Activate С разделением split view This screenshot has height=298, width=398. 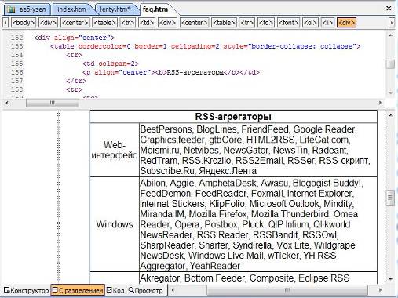coord(78,290)
